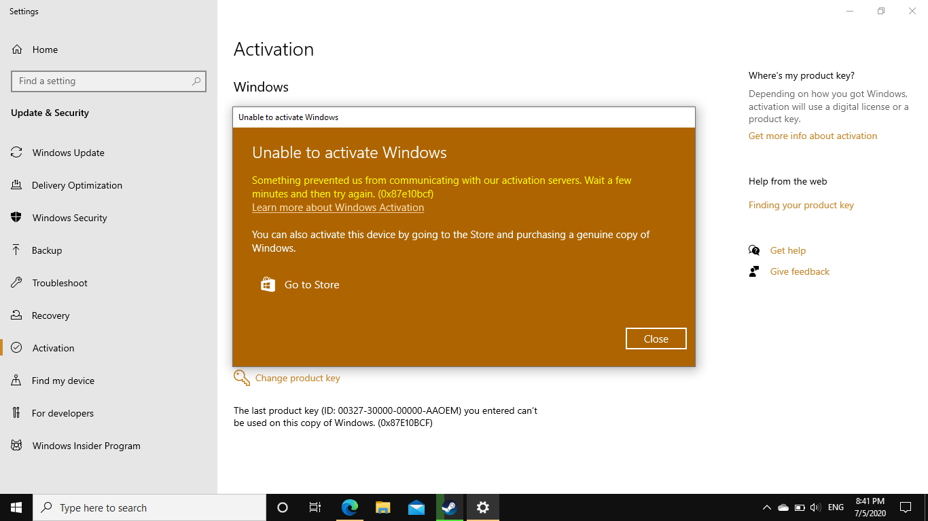928x521 pixels.
Task: Click Change product key link
Action: (x=298, y=378)
